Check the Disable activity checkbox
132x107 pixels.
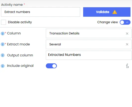click(4, 22)
